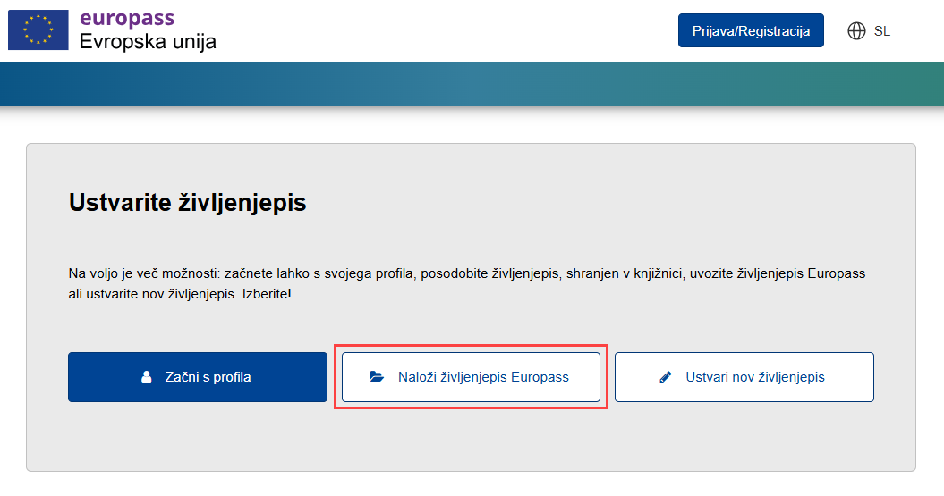Screen dimensions: 944x496
Task: Click the word Izberite! in the description
Action: 267,293
